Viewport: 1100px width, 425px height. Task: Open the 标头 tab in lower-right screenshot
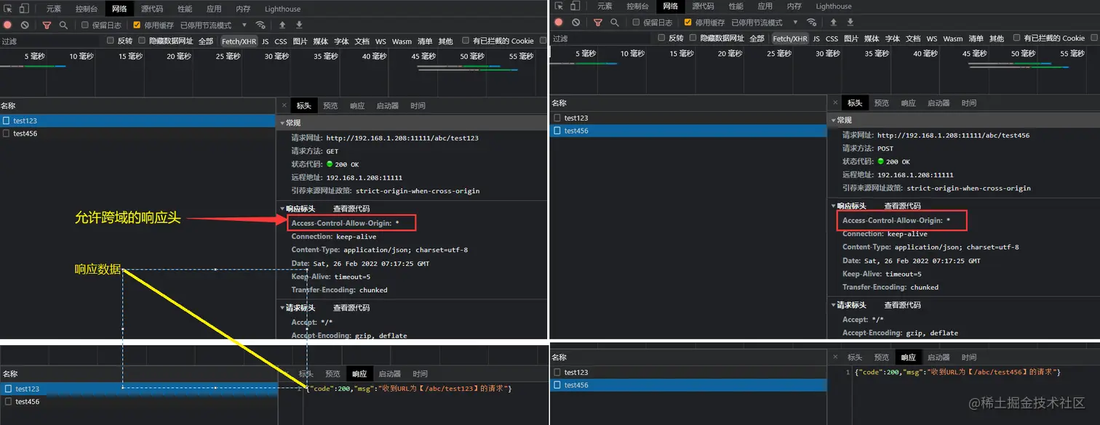(x=855, y=357)
